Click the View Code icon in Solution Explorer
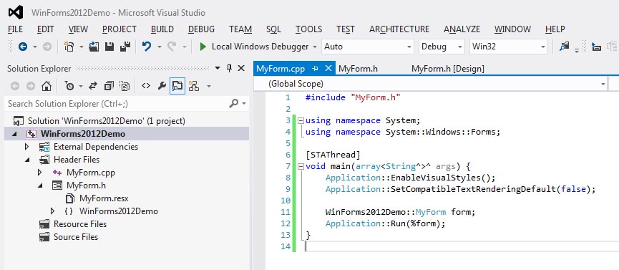 point(146,86)
